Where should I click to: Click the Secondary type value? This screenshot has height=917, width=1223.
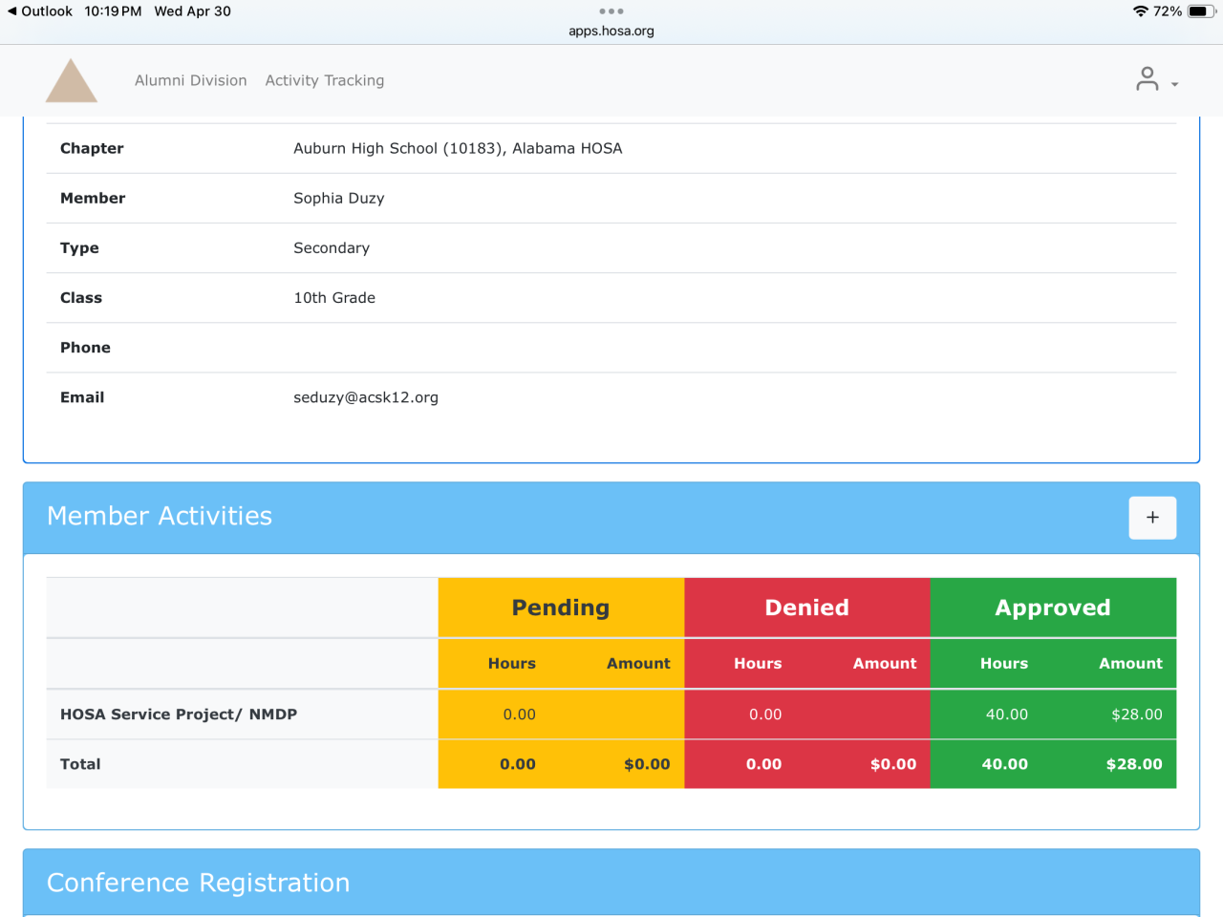[332, 247]
